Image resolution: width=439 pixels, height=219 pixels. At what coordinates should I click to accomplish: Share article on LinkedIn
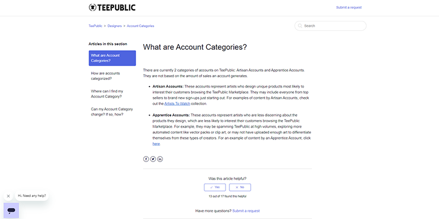(160, 159)
